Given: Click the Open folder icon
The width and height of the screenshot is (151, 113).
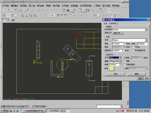Looking at the screenshot, I should point(8,10).
